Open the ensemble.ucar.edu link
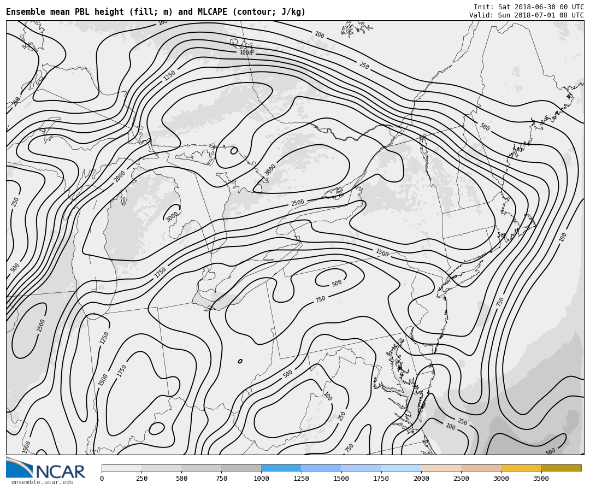 42,482
